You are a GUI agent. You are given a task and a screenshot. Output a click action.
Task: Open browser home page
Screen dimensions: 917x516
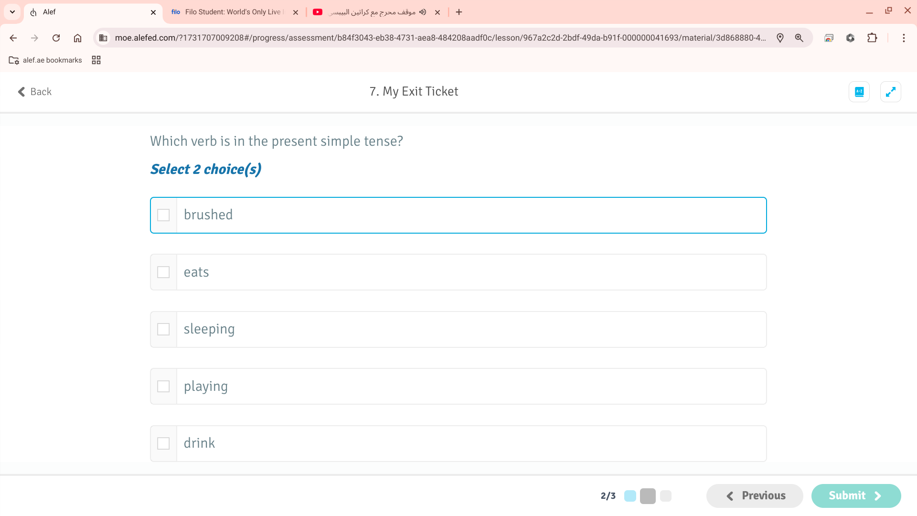(77, 38)
